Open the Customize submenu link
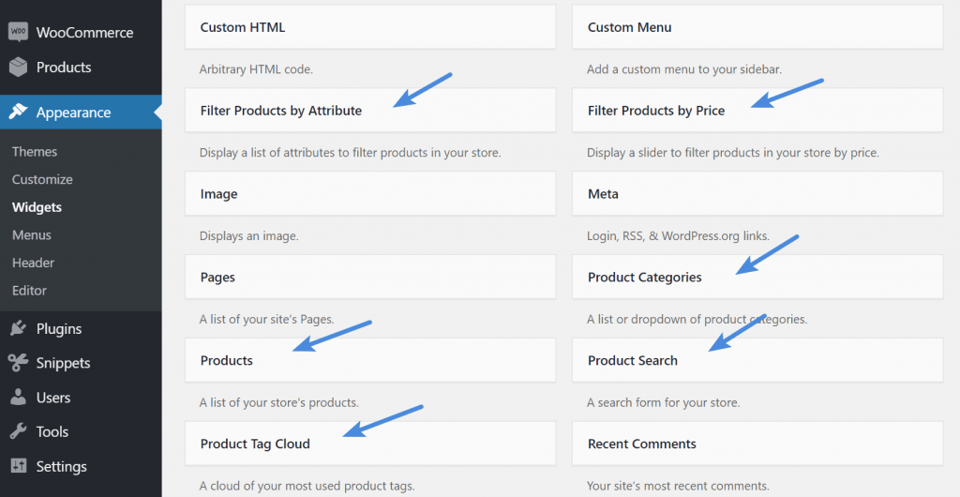Image resolution: width=960 pixels, height=497 pixels. click(42, 179)
